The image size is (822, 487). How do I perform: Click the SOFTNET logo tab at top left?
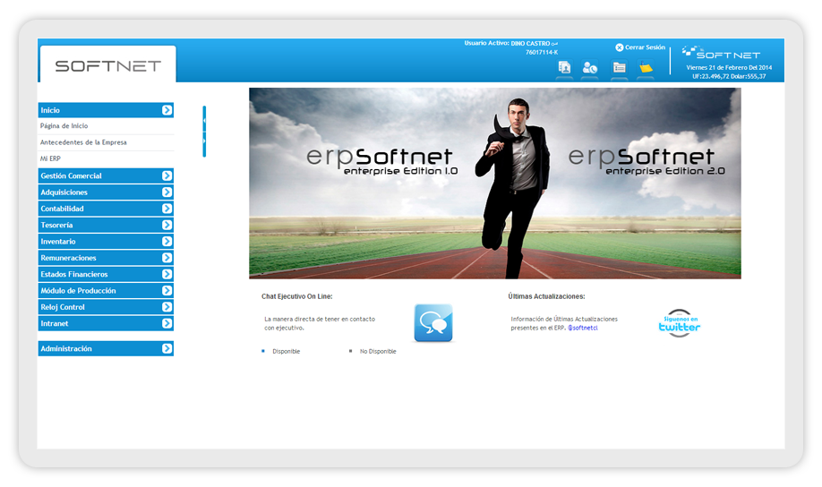108,65
